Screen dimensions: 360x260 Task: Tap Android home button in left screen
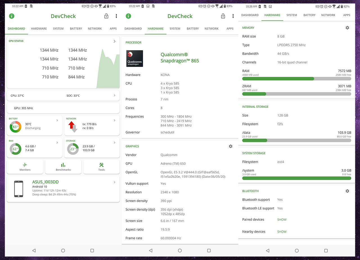click(x=63, y=250)
